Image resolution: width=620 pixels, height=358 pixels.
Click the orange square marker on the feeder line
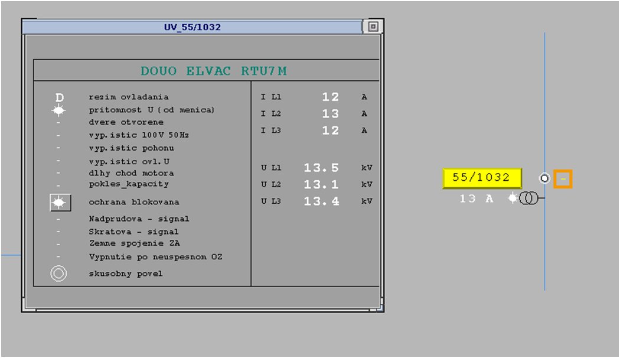(x=563, y=178)
